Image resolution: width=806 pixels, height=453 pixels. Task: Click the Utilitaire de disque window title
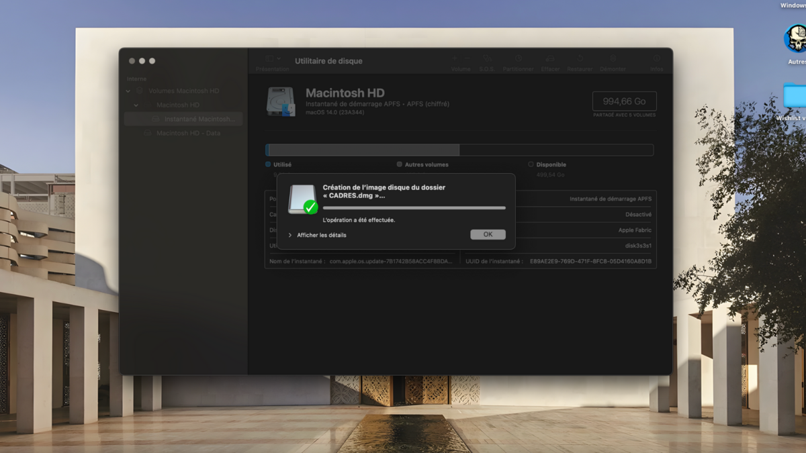[328, 60]
